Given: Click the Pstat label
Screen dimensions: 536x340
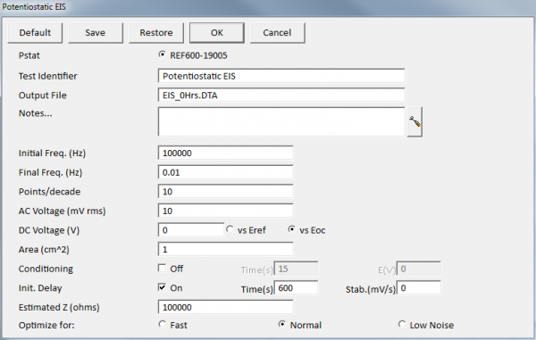Looking at the screenshot, I should coord(29,55).
